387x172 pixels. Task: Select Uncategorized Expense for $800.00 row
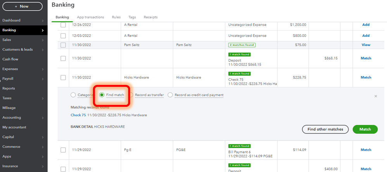pos(247,36)
